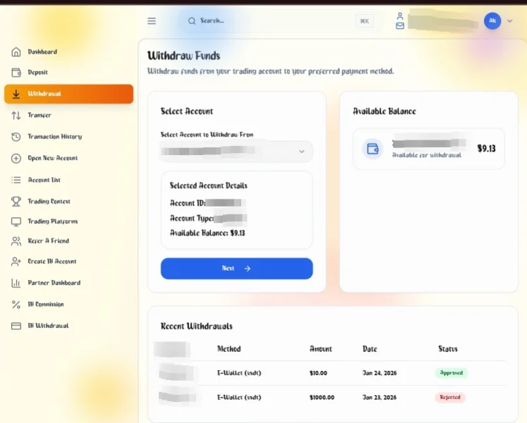Go to Partner Dashboard

tap(68, 283)
